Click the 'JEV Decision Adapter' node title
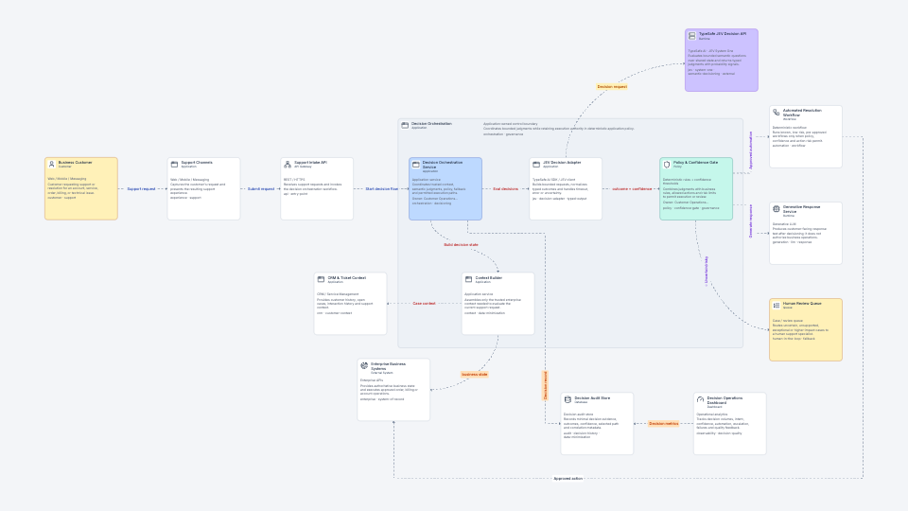 [562, 163]
